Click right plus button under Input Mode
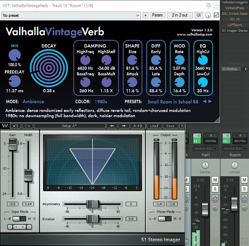Image resolution: width=249 pixels, height=246 pixels. click(29, 227)
